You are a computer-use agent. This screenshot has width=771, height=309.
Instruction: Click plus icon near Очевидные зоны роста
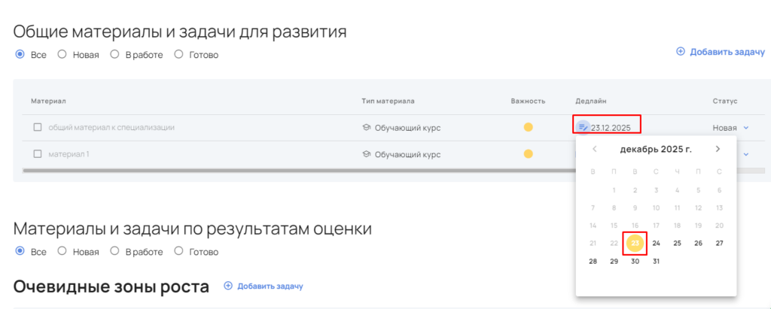tap(228, 286)
